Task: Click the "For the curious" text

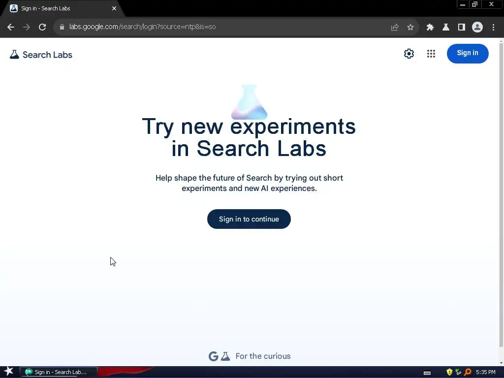Action: 263,356
